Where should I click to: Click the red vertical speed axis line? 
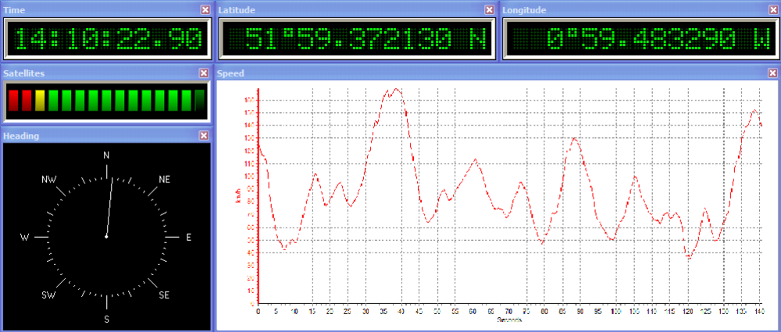tap(258, 196)
